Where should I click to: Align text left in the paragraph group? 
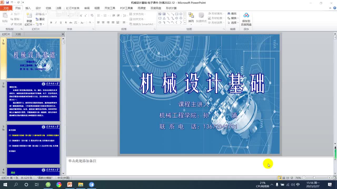point(98,23)
